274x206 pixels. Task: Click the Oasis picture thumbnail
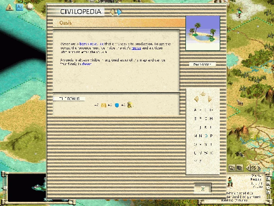coord(203,33)
